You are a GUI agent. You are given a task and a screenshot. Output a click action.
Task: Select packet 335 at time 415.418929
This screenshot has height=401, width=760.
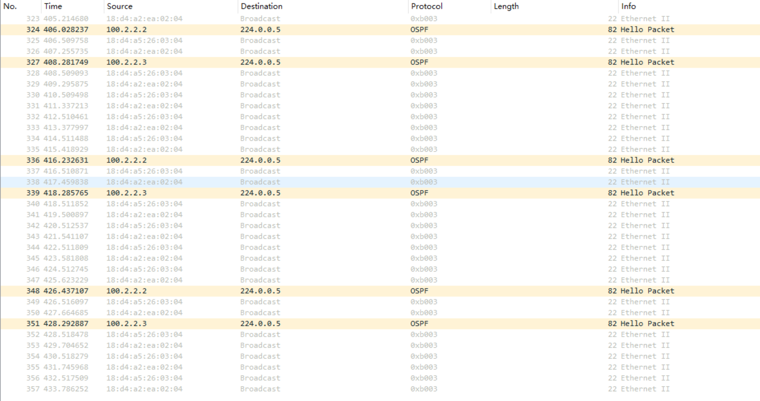point(380,149)
